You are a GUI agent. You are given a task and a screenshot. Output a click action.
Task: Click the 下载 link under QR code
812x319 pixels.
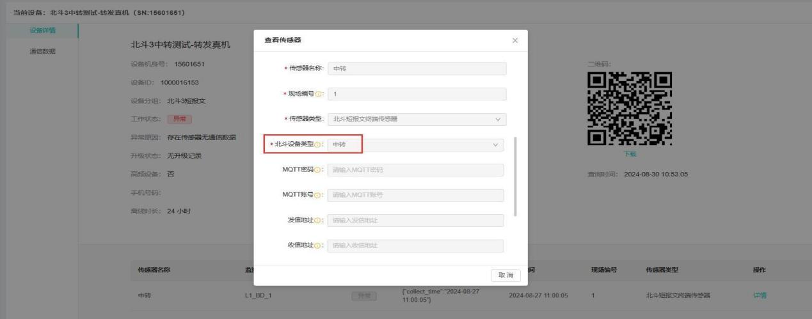(630, 154)
